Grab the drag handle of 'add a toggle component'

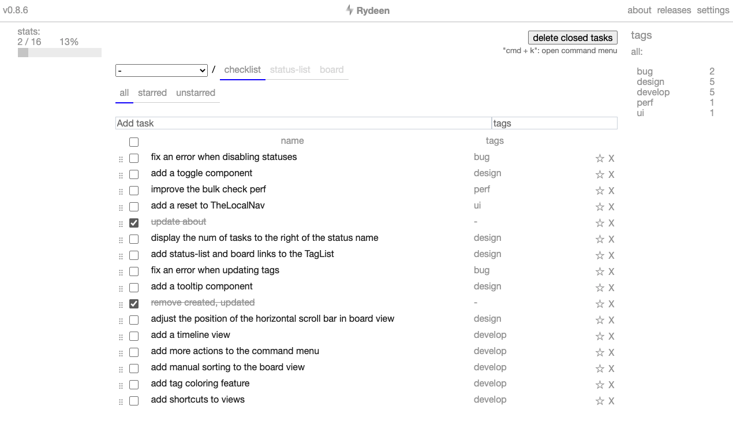click(121, 175)
